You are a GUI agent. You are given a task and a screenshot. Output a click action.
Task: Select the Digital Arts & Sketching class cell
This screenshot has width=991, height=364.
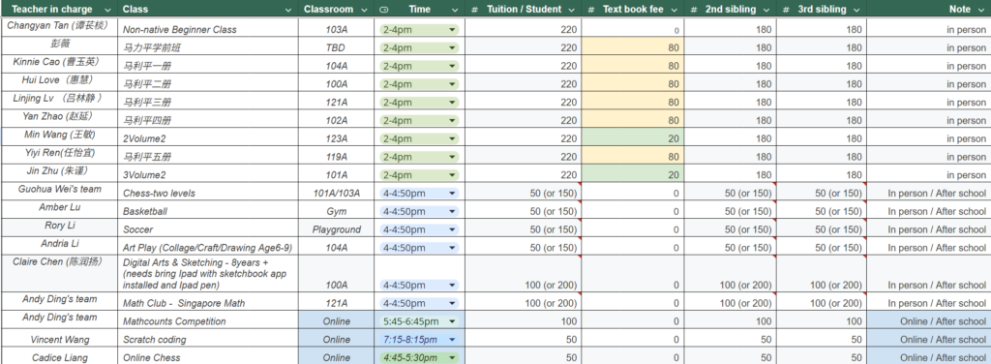[x=208, y=274]
